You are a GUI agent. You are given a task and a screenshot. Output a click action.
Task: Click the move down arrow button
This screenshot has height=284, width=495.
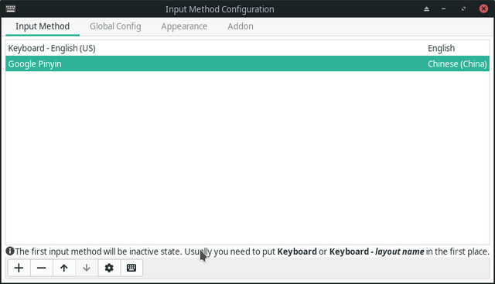87,268
